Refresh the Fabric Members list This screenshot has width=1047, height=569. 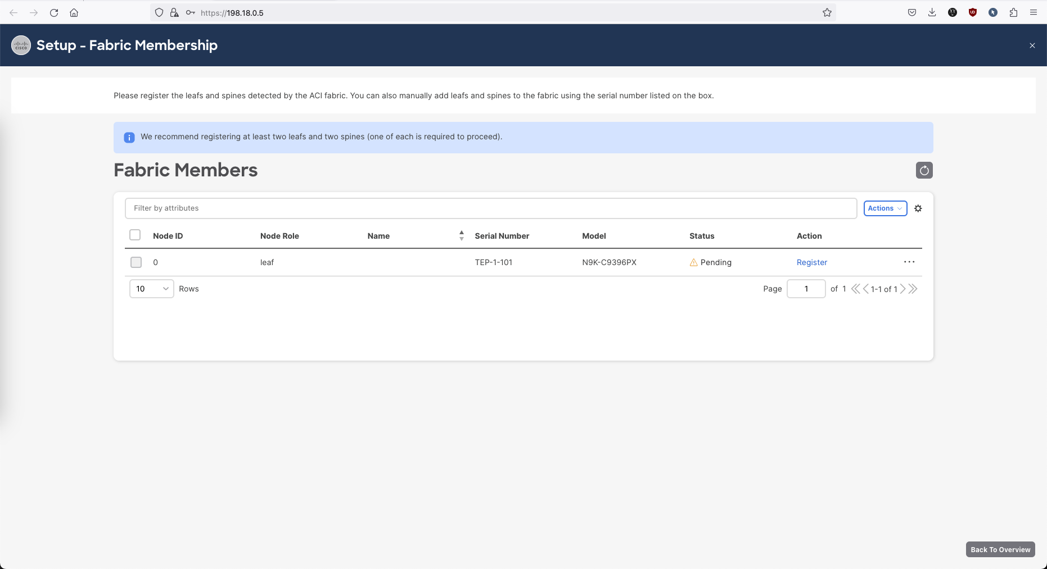924,170
